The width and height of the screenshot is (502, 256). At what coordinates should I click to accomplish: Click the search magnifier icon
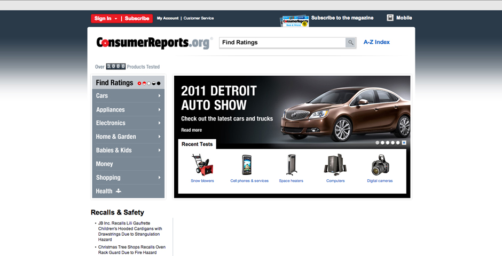(x=350, y=43)
